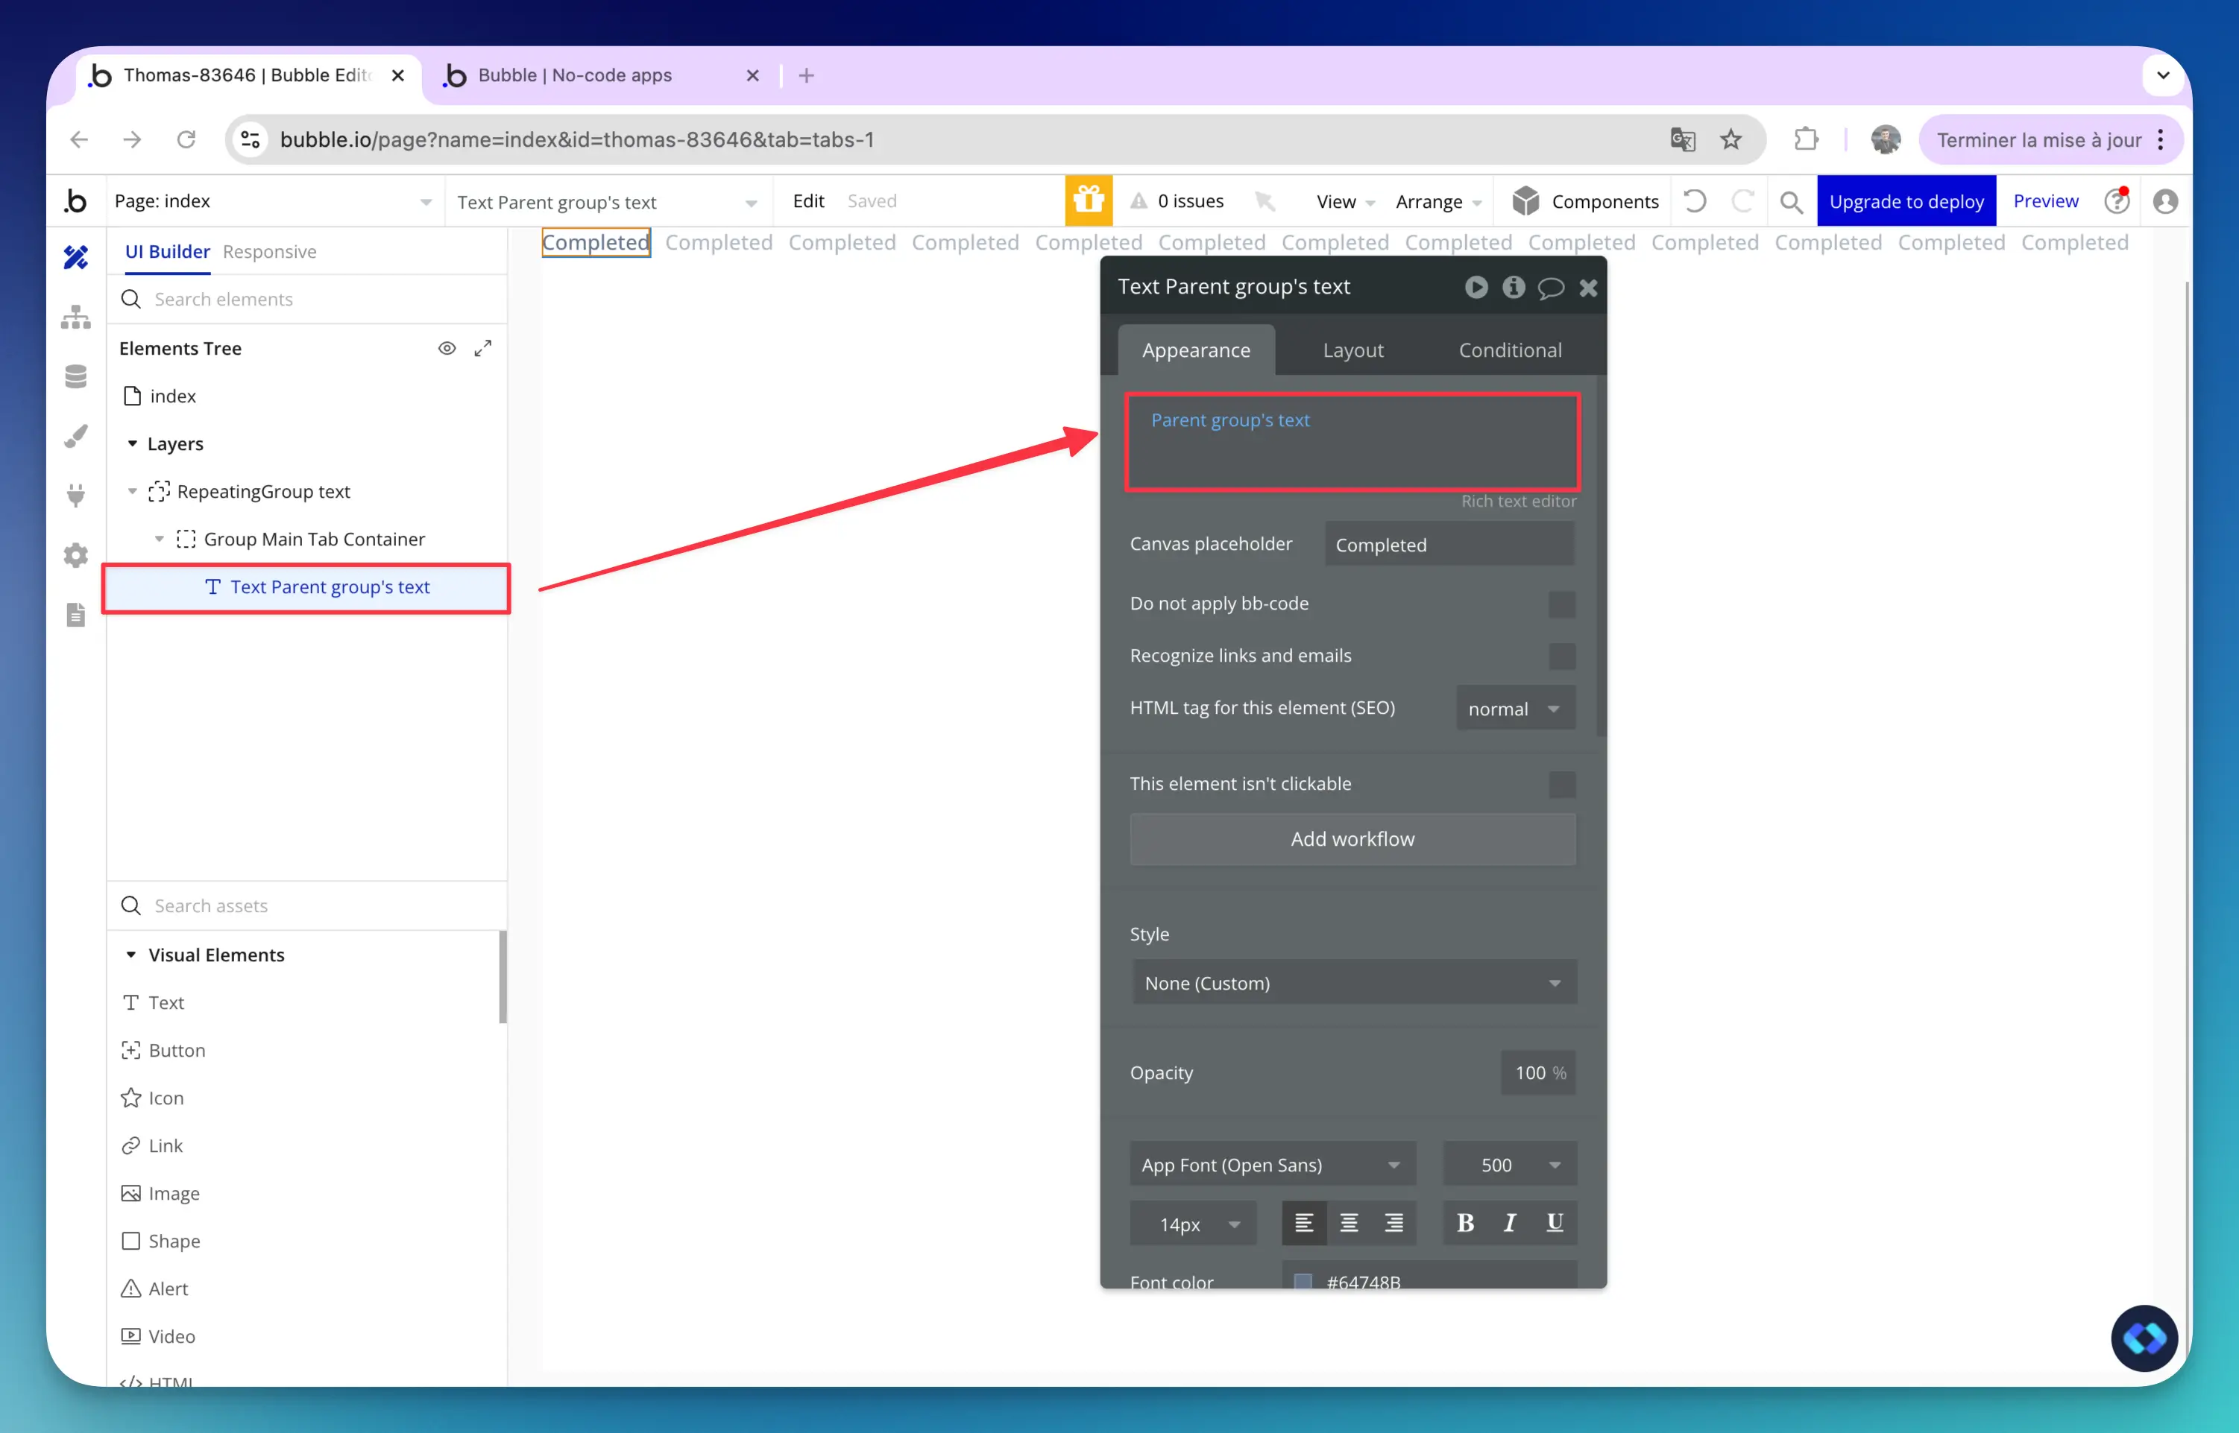This screenshot has height=1433, width=2239.
Task: Click the issues warning triangle icon
Action: [x=1138, y=201]
